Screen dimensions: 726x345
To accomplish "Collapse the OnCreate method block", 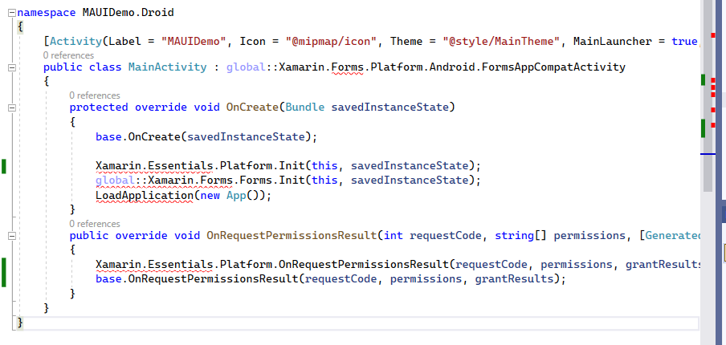I will (x=12, y=108).
